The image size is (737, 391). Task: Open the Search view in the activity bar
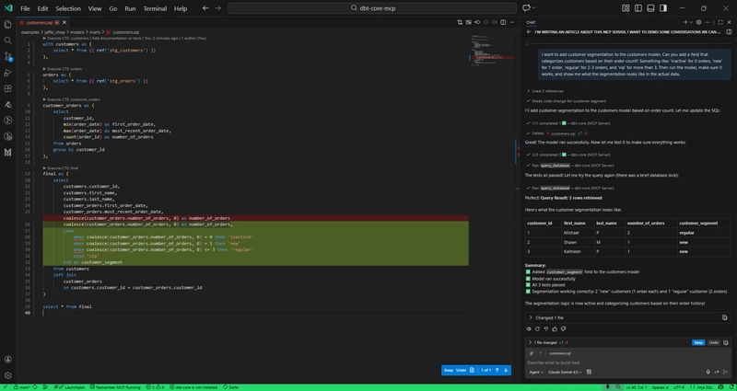[7, 40]
